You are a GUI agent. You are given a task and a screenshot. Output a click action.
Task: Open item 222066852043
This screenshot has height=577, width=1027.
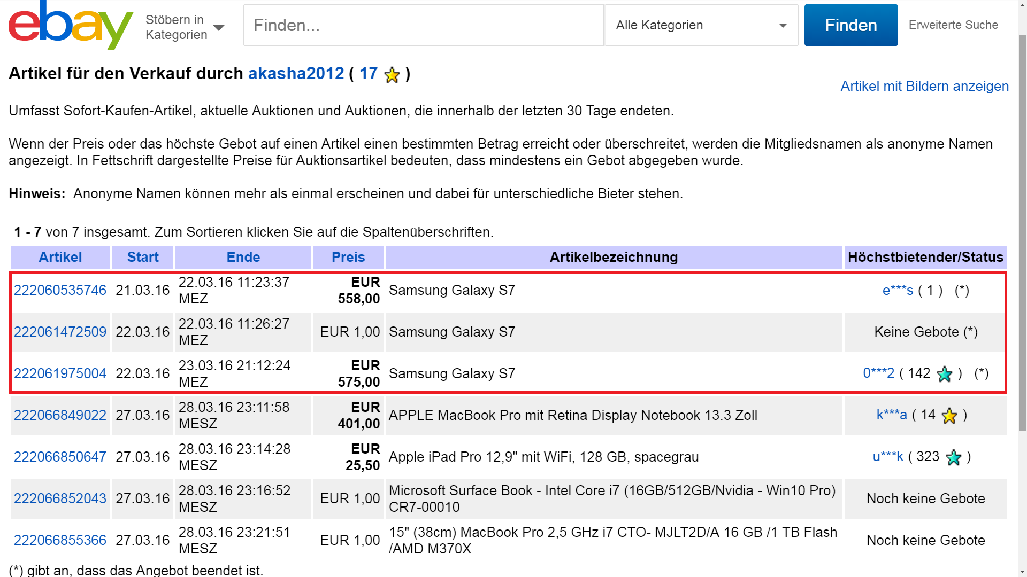[60, 498]
